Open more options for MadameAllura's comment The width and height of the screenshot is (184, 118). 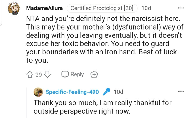tap(181, 8)
